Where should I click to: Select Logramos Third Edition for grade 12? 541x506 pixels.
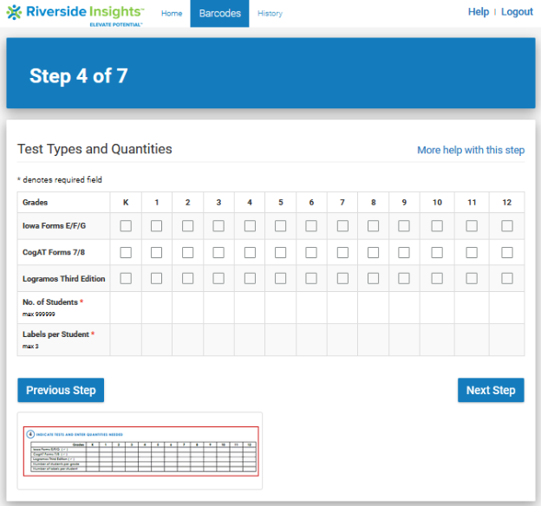[507, 278]
